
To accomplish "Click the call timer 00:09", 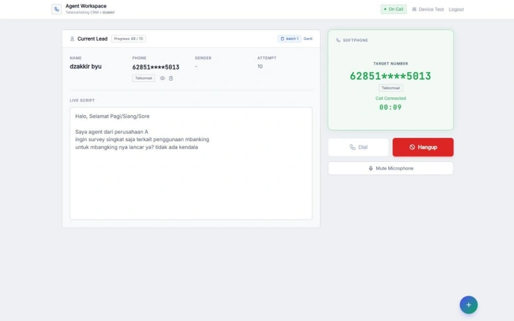I will (x=390, y=107).
